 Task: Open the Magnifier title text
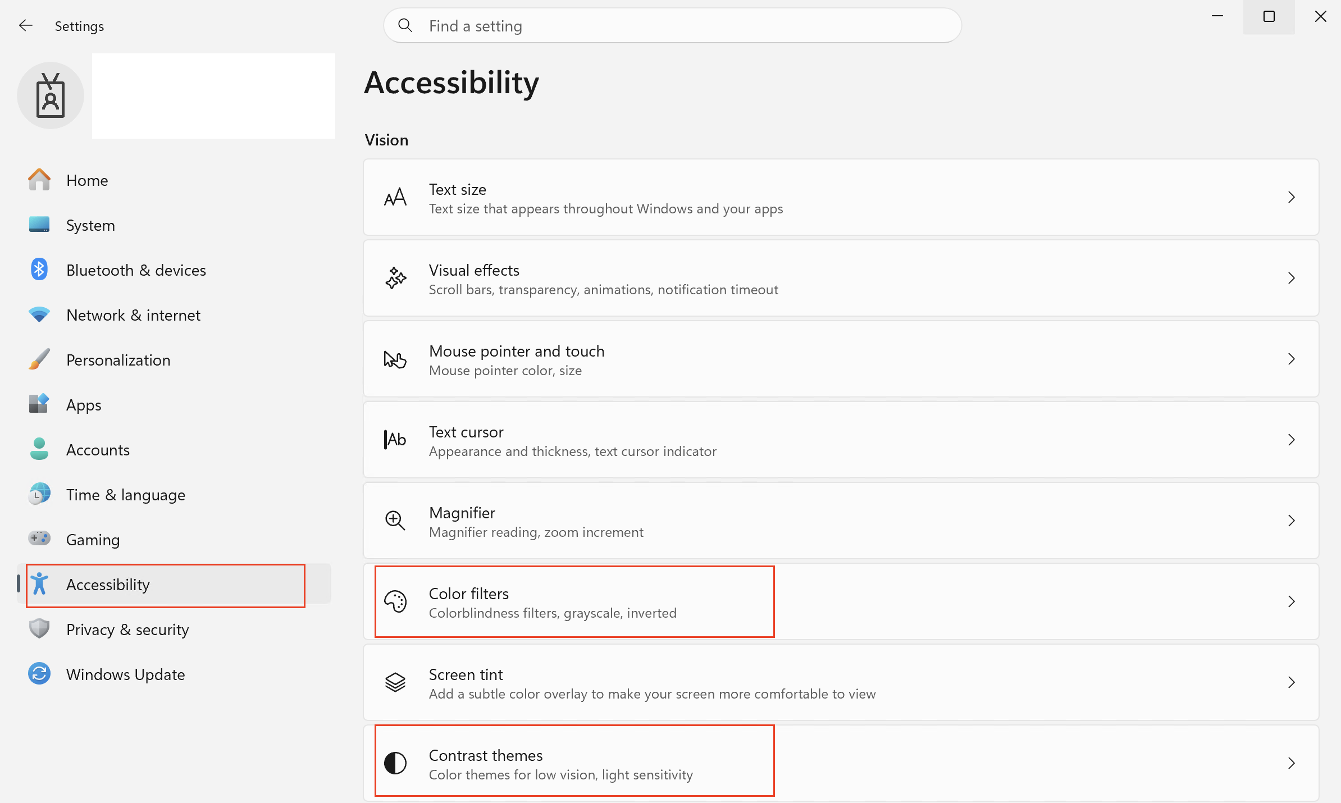click(x=462, y=513)
